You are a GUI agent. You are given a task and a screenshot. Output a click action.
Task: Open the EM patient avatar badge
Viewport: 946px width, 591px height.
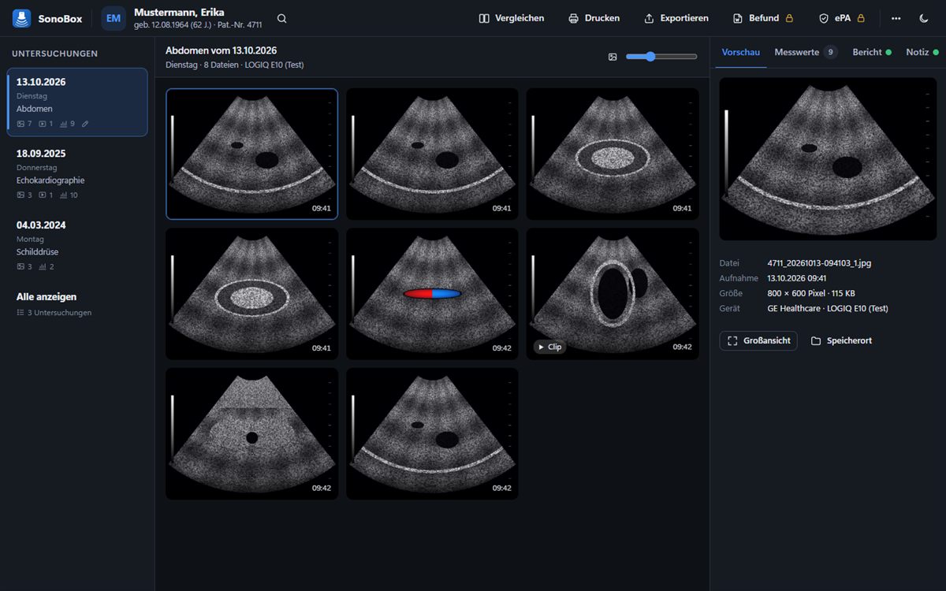pyautogui.click(x=114, y=18)
